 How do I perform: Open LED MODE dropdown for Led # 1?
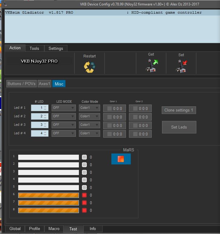[63, 108]
